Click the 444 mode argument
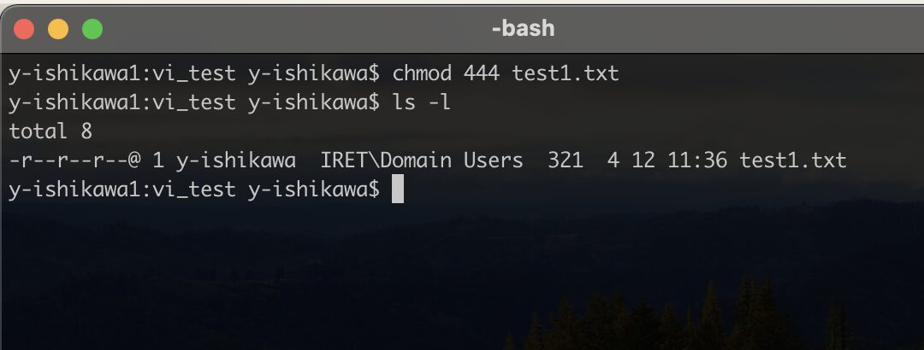924x350 pixels. pyautogui.click(x=482, y=73)
